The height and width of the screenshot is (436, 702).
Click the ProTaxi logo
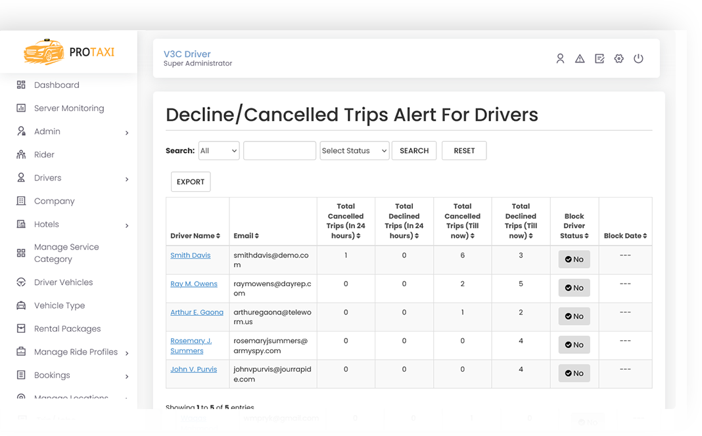click(x=69, y=52)
